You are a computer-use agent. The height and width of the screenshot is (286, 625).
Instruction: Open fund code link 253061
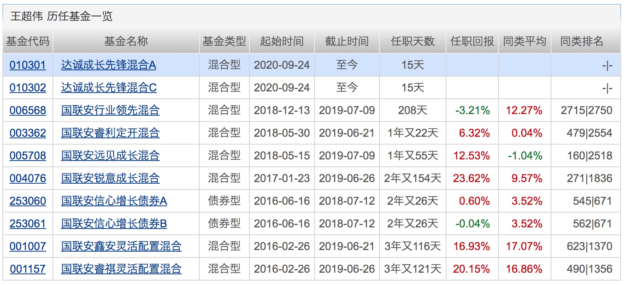28,223
